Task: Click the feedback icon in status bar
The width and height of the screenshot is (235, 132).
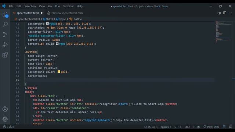Action: click(224, 127)
